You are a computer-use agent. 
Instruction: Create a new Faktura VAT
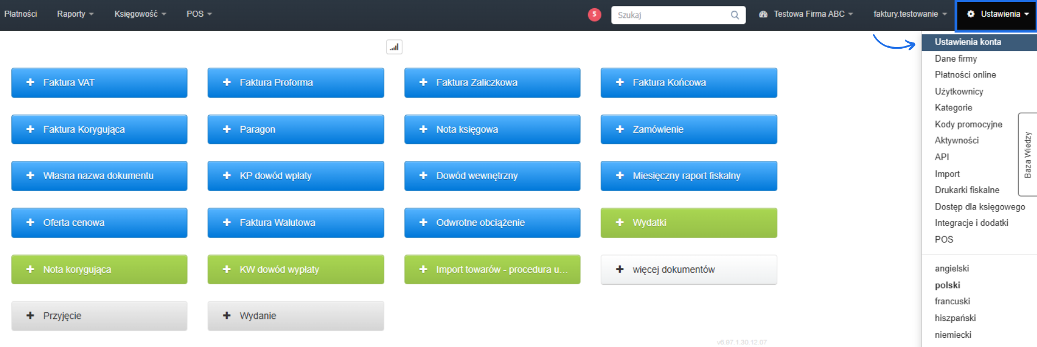click(99, 83)
